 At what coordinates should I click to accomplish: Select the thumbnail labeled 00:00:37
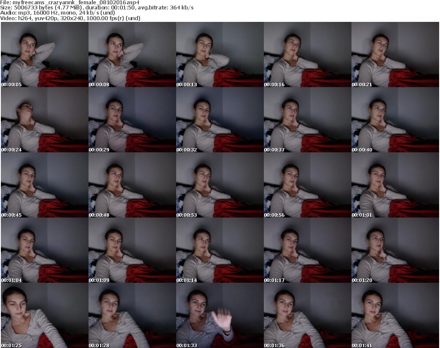coord(307,120)
